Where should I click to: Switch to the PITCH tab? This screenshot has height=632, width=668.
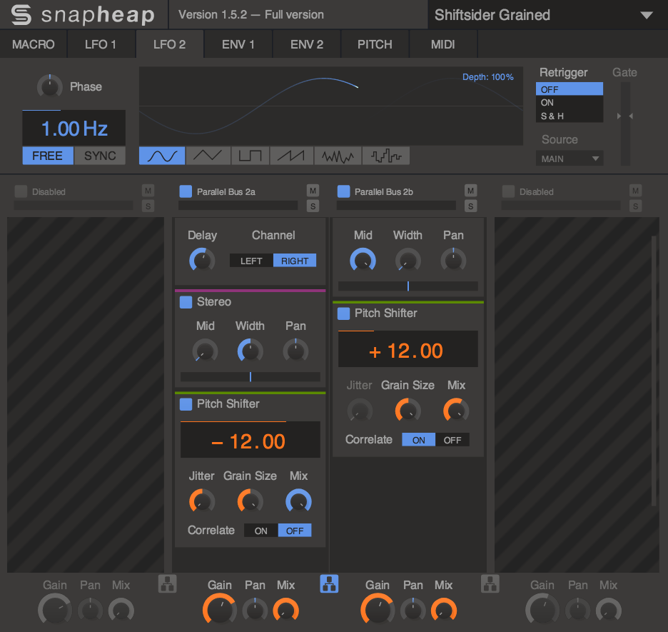tap(375, 44)
